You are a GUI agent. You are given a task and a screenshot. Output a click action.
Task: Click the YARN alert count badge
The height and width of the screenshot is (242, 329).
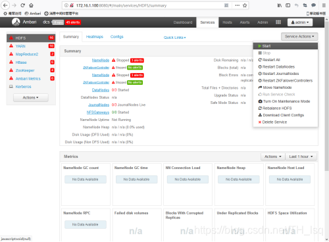click(x=51, y=46)
